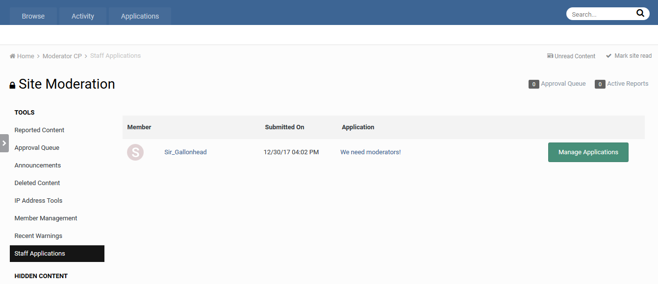
Task: Go back to Moderator CP via breadcrumb
Action: click(x=62, y=55)
